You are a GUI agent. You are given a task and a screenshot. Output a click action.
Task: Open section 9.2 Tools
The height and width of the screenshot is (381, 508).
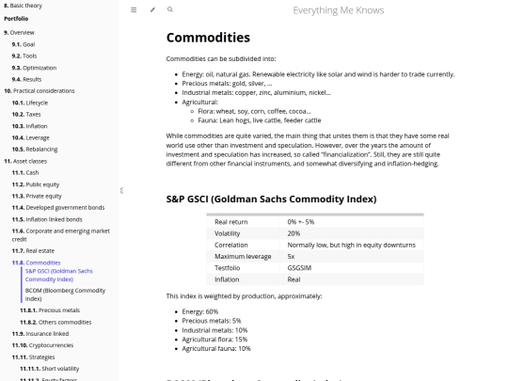[24, 56]
